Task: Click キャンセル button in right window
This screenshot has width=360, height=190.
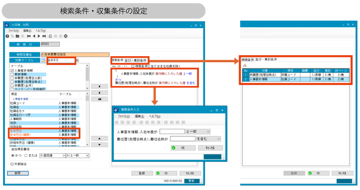Action: 343,173
